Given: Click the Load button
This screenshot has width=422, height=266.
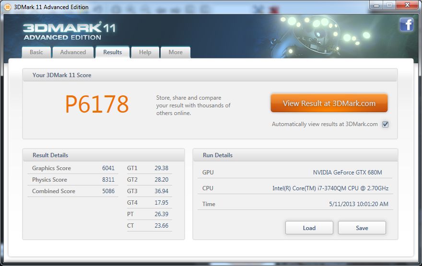Looking at the screenshot, I should point(309,228).
